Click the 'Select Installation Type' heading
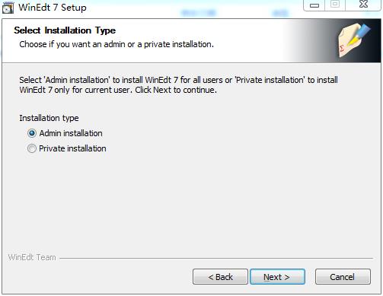The height and width of the screenshot is (296, 383). coord(65,30)
